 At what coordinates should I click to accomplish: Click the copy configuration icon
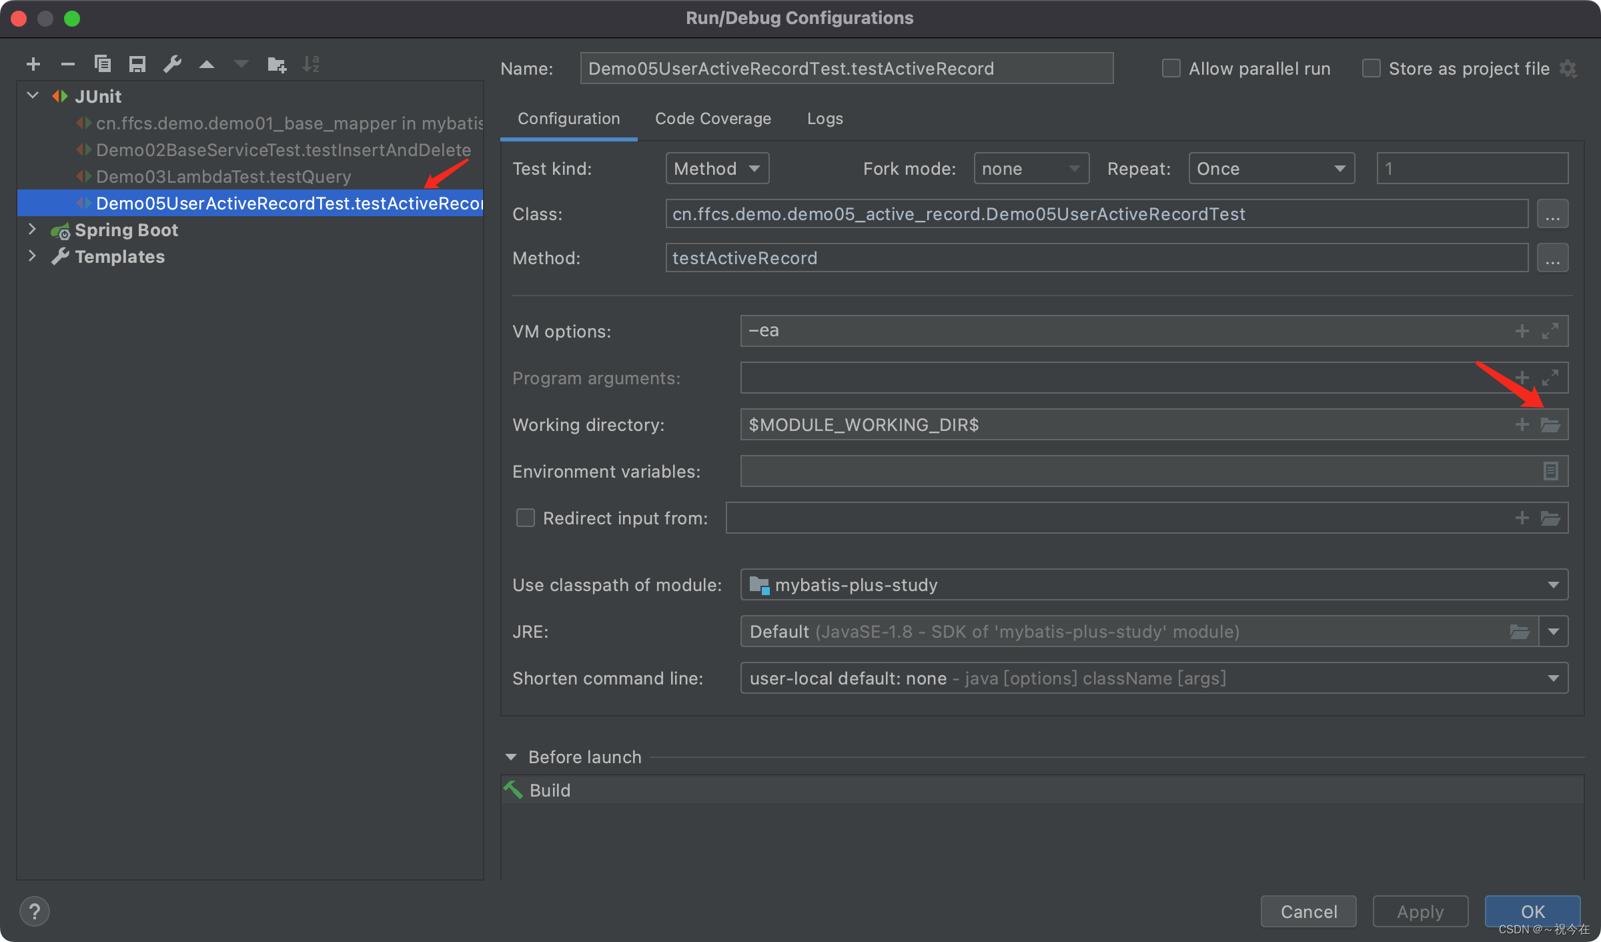point(103,64)
